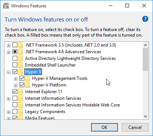Uncheck the Hyper-V parent checkbox
The image size is (153, 136).
(x=15, y=72)
